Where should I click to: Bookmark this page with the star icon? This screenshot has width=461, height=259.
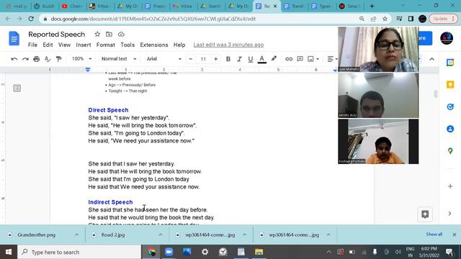(385, 19)
